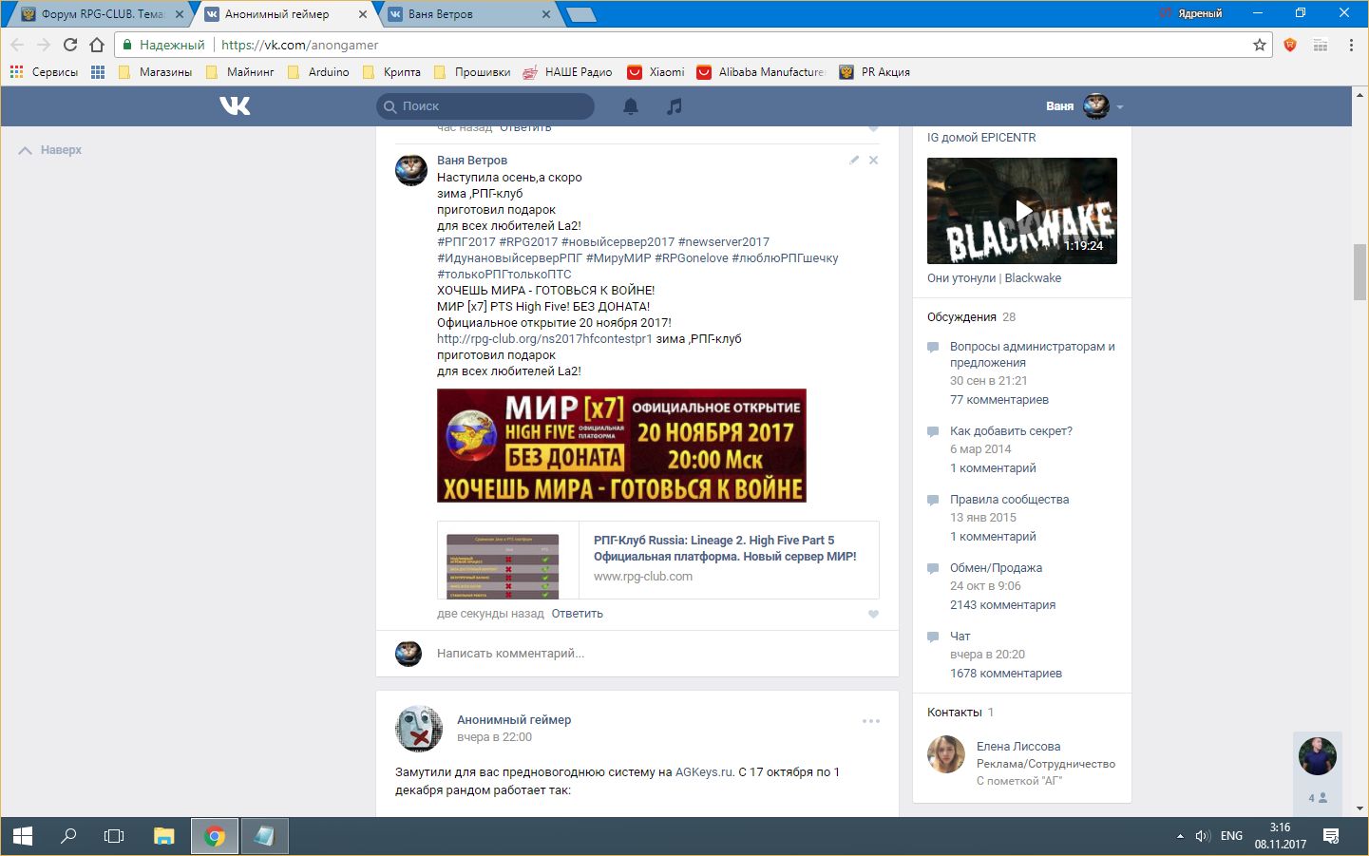1369x856 pixels.
Task: Go to the browser home page icon
Action: pos(97,45)
